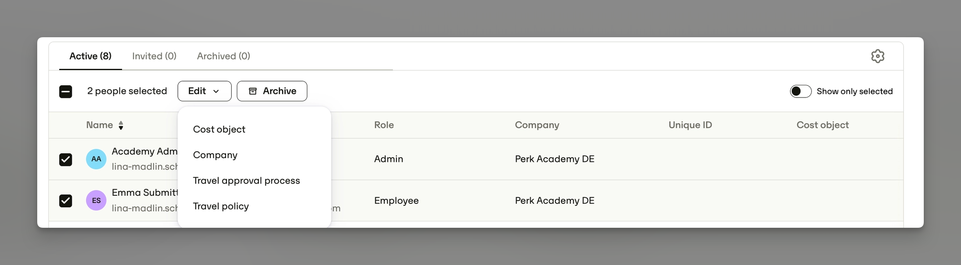Image resolution: width=961 pixels, height=265 pixels.
Task: Sort by Name using the sort arrows
Action: [121, 125]
